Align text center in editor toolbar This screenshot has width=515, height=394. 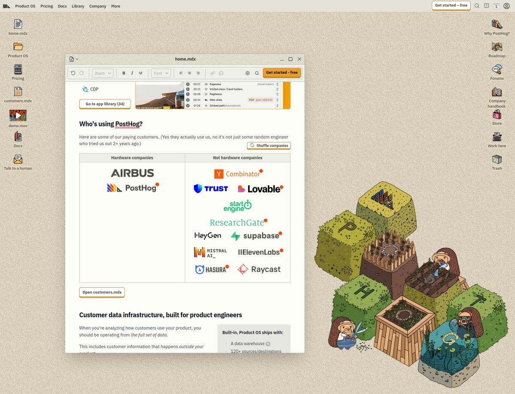pos(189,73)
